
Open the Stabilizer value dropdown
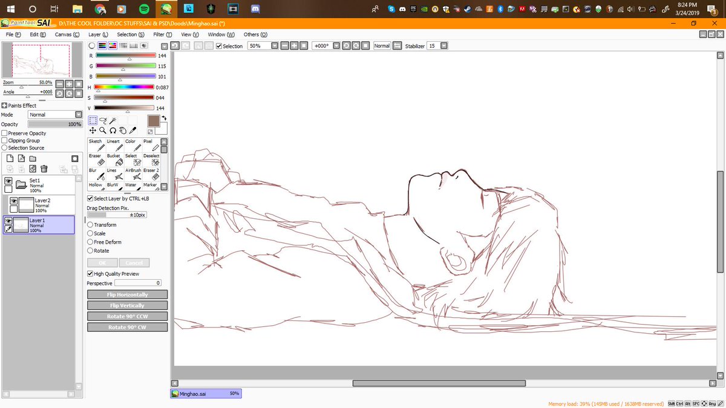[444, 46]
